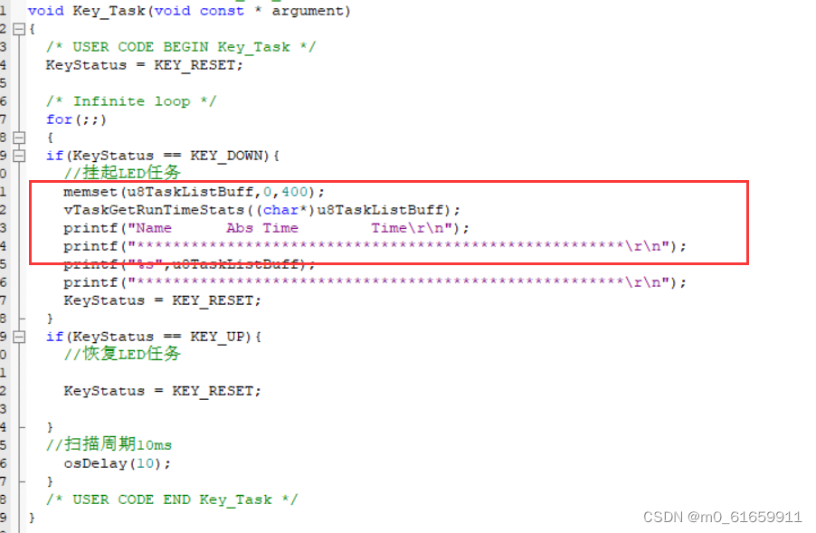Click the strikethrough printf "%s" line

pos(189,265)
